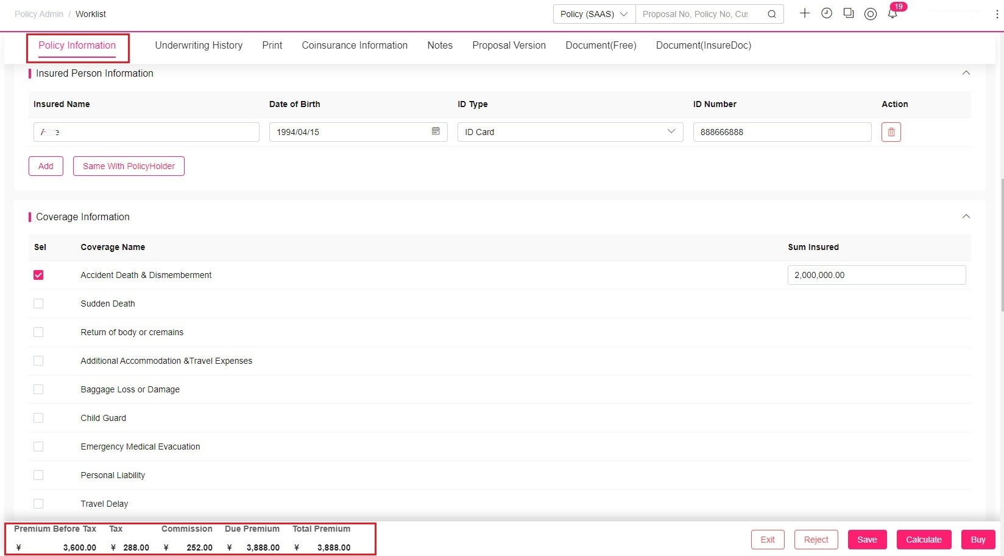Click the Date of Birth field
Viewport: 1004px width, 556px height.
[x=358, y=132]
